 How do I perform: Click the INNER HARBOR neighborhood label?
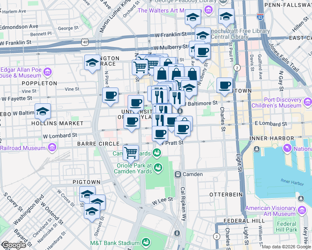pos(272,138)
